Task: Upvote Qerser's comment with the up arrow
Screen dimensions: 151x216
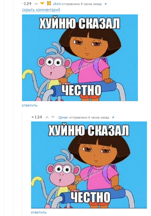Action: pyautogui.click(x=47, y=117)
